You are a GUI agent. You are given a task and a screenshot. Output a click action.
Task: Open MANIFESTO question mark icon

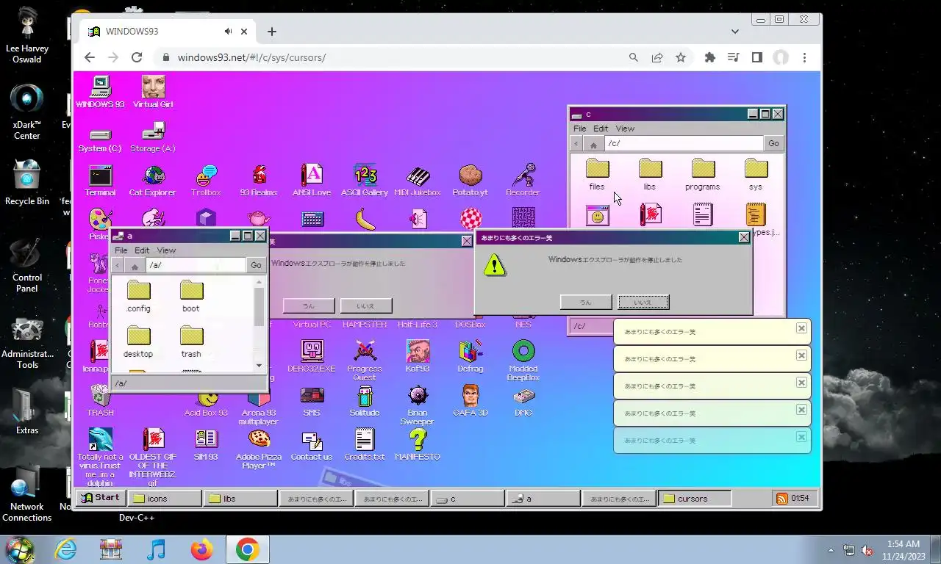pyautogui.click(x=418, y=445)
